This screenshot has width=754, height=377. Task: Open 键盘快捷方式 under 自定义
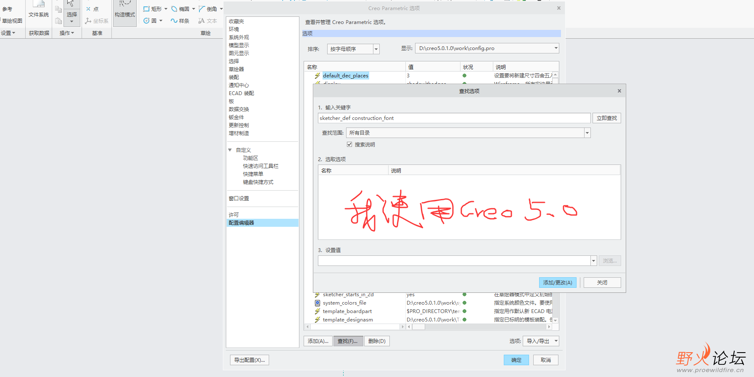click(x=258, y=182)
